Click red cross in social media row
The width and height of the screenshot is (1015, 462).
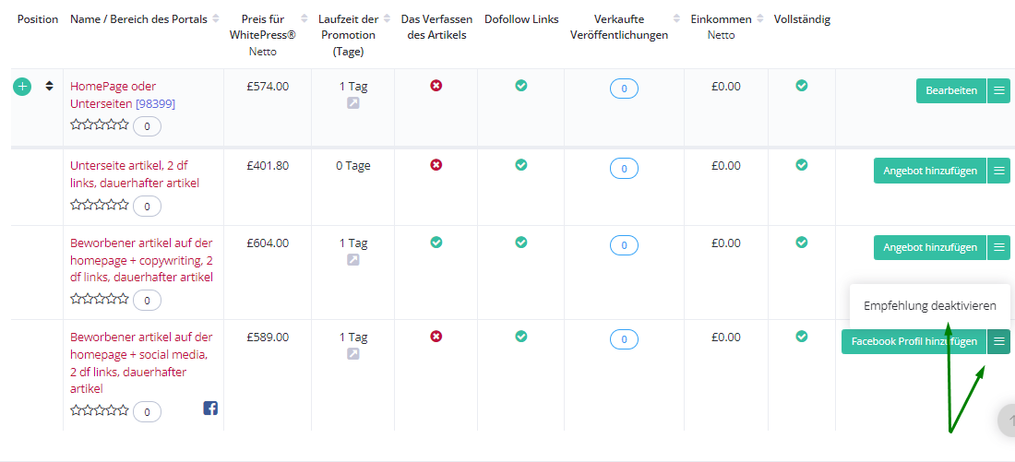(x=436, y=337)
